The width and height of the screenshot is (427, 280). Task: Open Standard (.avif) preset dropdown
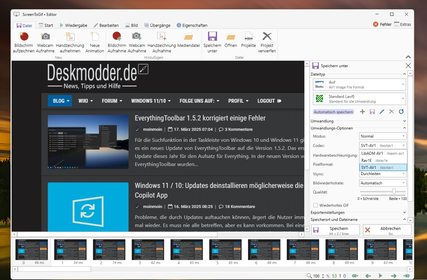[x=359, y=99]
